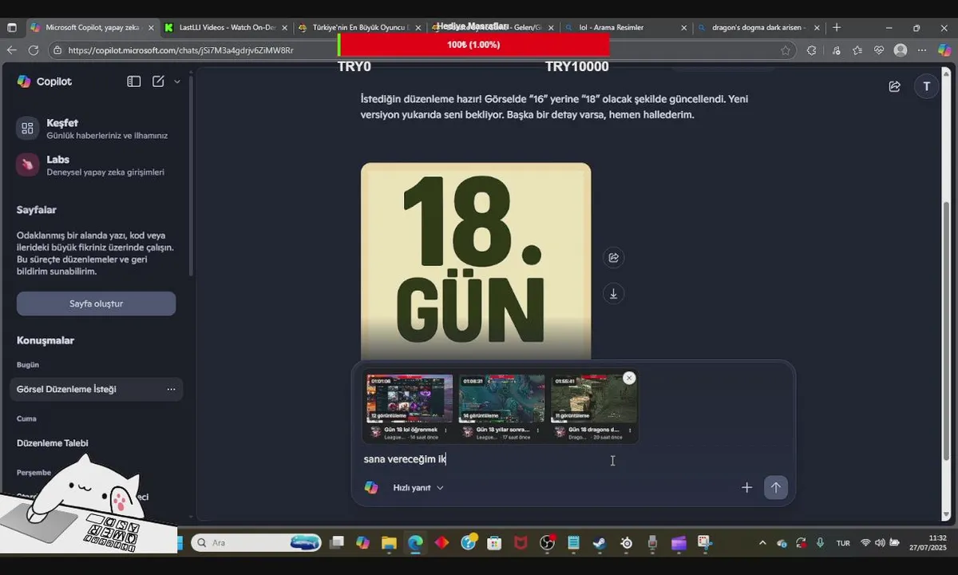Screen dimensions: 958x575
Task: Toggle the Copilot sidebar panel icon
Action: click(134, 81)
